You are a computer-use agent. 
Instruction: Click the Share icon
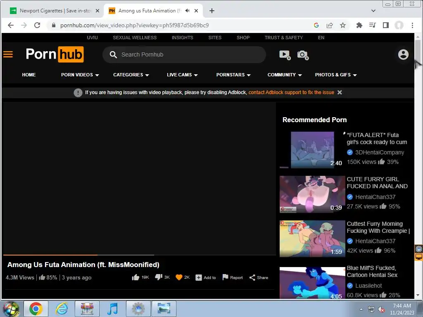tap(252, 277)
